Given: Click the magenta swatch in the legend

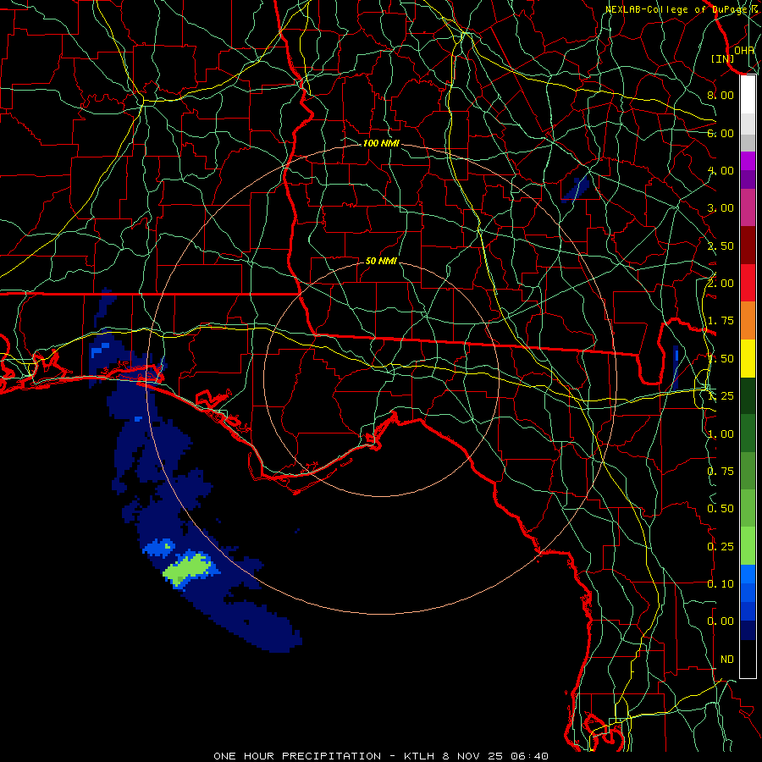Looking at the screenshot, I should pos(748,161).
